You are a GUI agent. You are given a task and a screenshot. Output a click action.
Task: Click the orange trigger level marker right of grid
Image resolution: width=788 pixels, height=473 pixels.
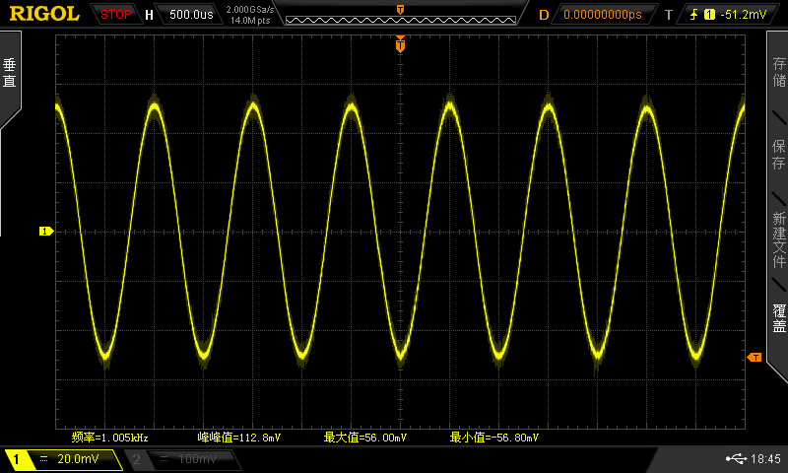pyautogui.click(x=755, y=358)
